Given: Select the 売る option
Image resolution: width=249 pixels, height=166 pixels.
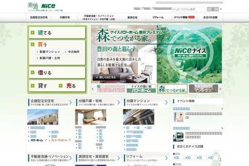Looking at the screenshot, I should 67,86.
